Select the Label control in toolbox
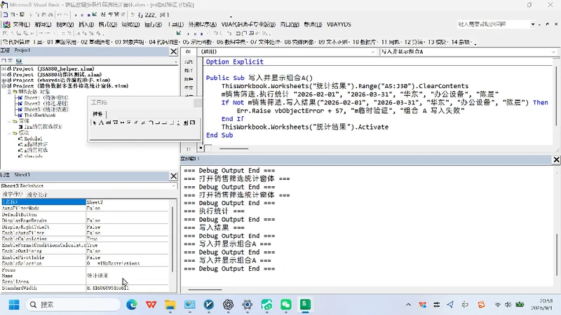 tap(101, 122)
